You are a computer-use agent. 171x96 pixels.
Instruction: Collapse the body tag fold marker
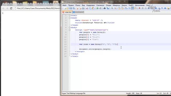pos(70,27)
